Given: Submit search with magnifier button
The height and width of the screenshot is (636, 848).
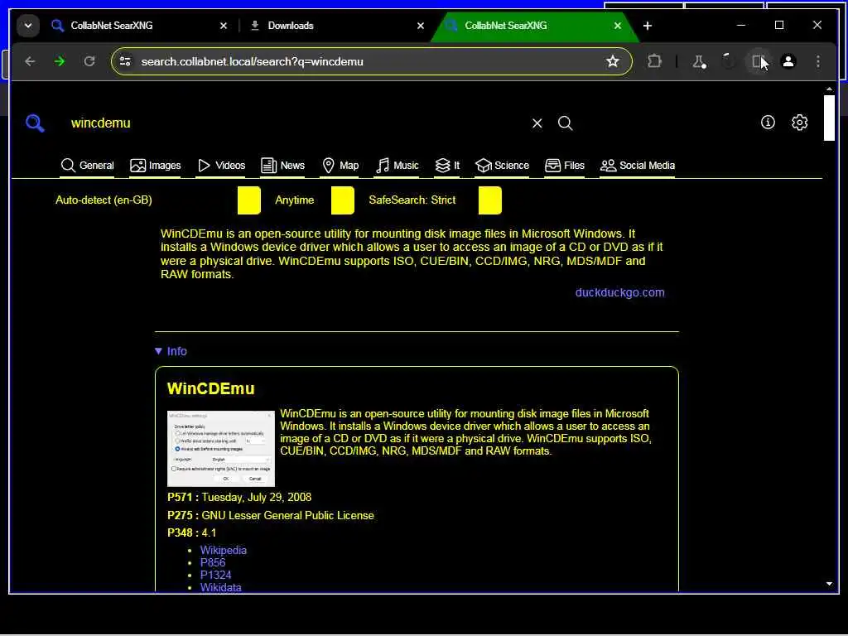Looking at the screenshot, I should [565, 123].
